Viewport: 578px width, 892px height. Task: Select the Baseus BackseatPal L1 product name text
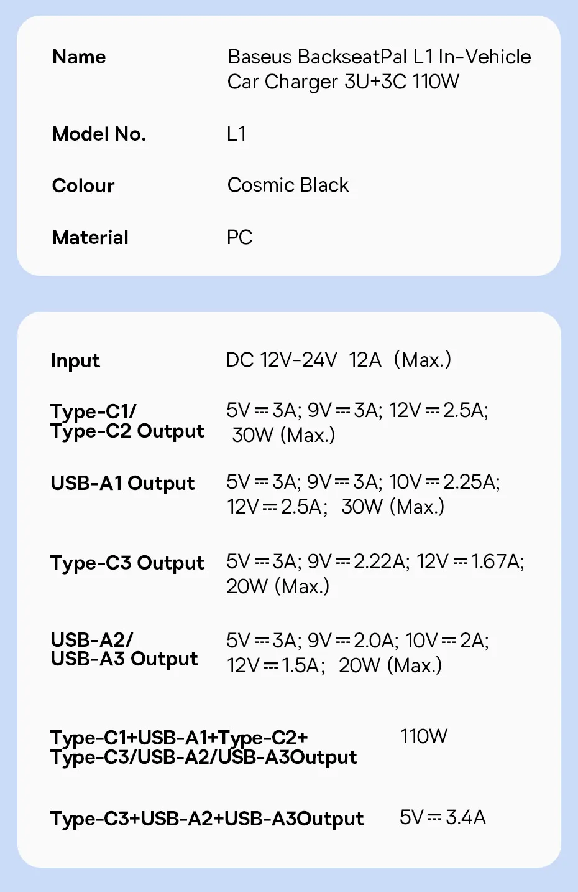pos(379,69)
